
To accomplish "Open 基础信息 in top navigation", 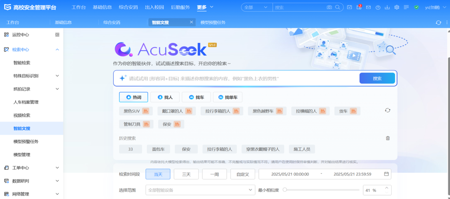I will 102,7.
